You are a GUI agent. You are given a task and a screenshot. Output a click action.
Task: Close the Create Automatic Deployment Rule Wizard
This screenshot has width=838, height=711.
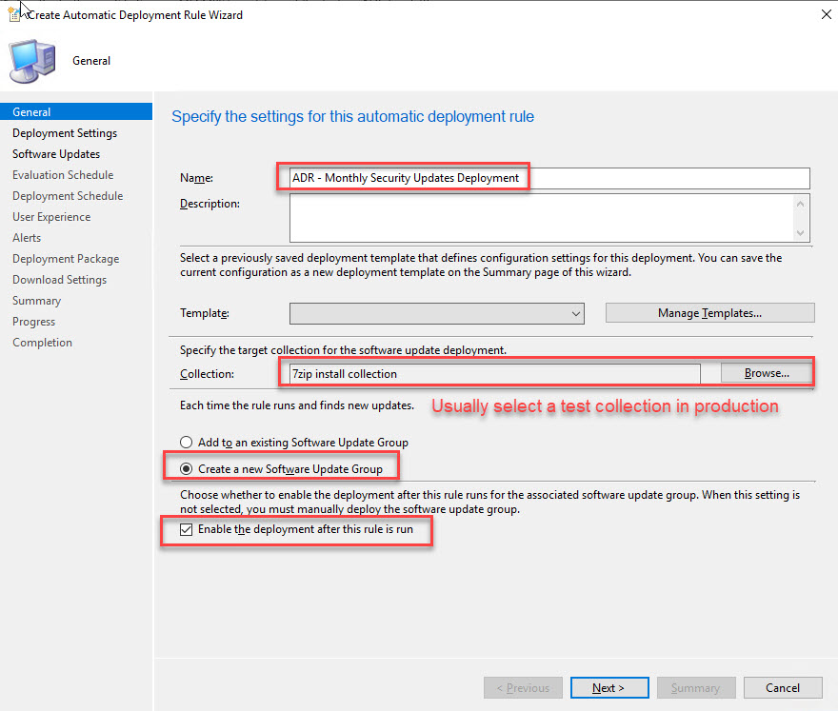(821, 14)
